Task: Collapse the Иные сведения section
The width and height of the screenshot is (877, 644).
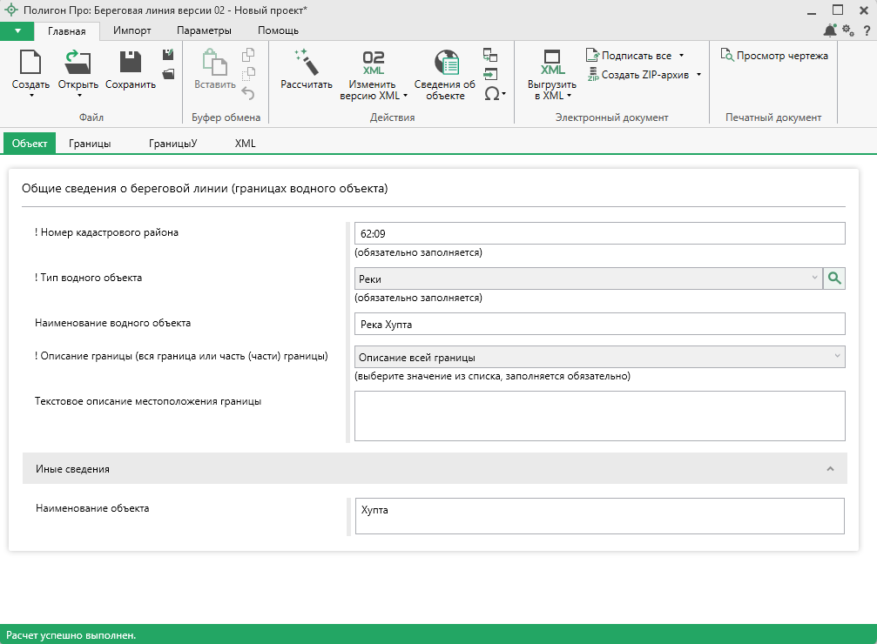Action: [x=830, y=469]
